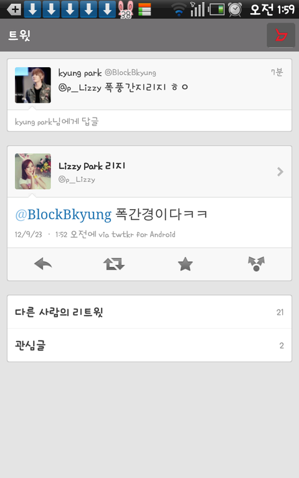Tap the bunny notification icon showing 38

pos(126,9)
